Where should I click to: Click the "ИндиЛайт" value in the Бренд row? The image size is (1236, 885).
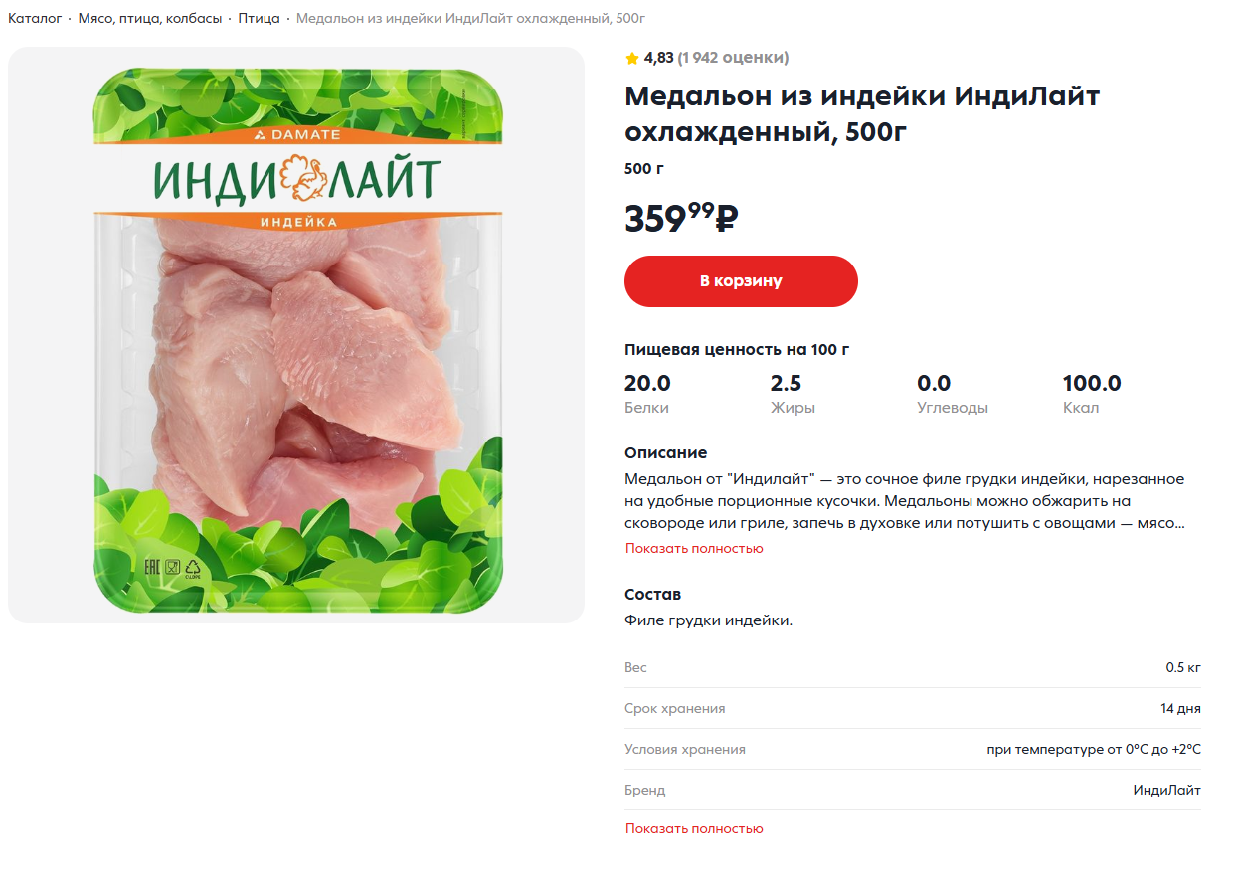1166,791
